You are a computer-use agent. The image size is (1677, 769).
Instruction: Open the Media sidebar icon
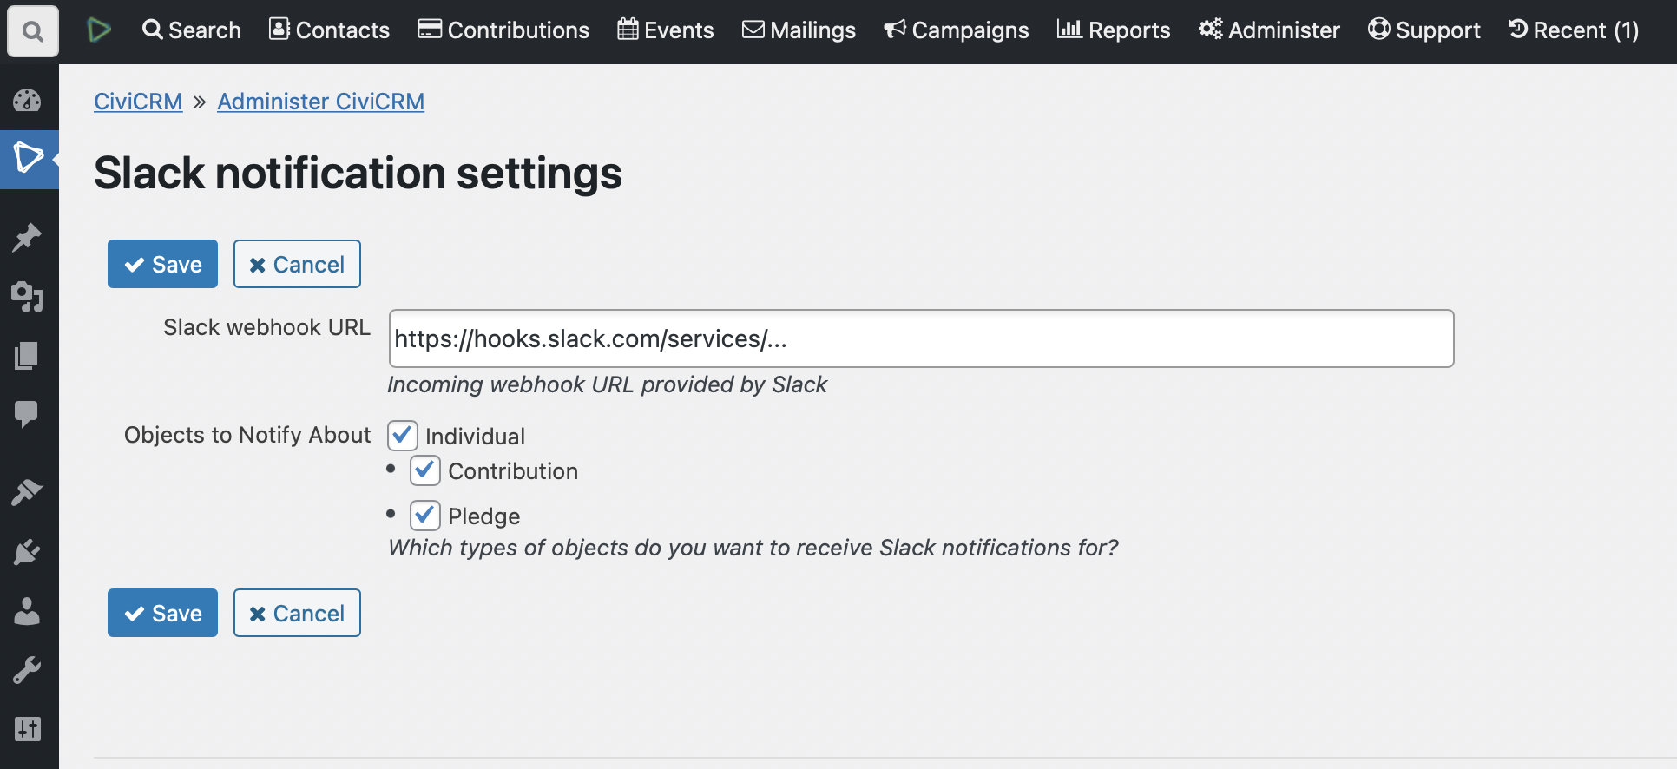pyautogui.click(x=27, y=297)
